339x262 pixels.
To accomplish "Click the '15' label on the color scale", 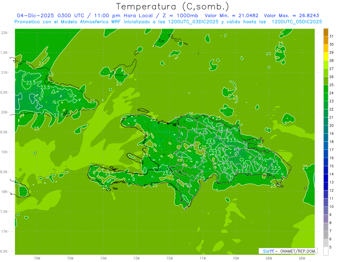I will point(332,166).
